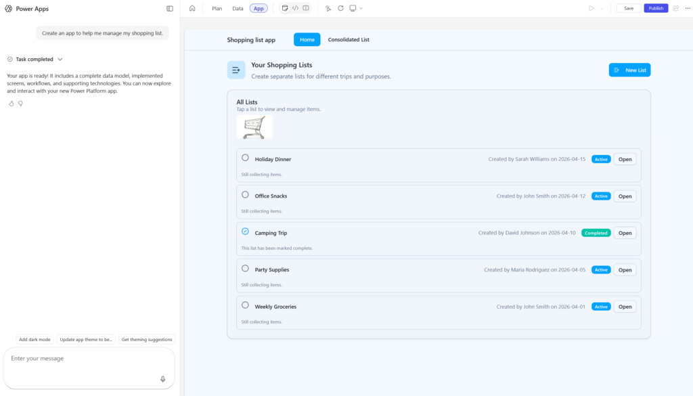This screenshot has height=396, width=693.
Task: Click the device display icon
Action: (353, 8)
